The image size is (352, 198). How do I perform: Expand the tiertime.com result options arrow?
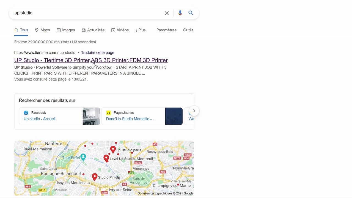coord(78,53)
